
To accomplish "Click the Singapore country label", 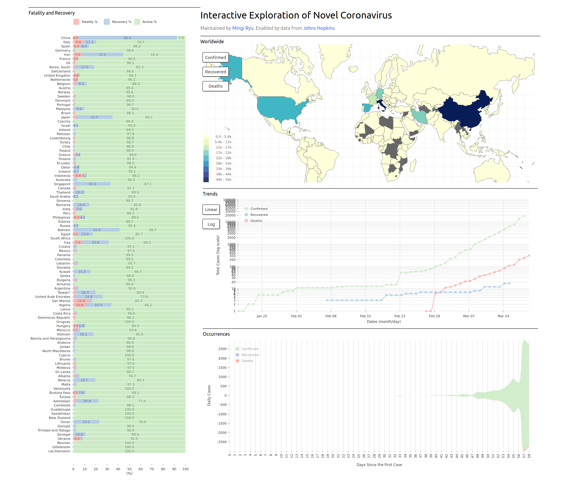I will 62,184.
